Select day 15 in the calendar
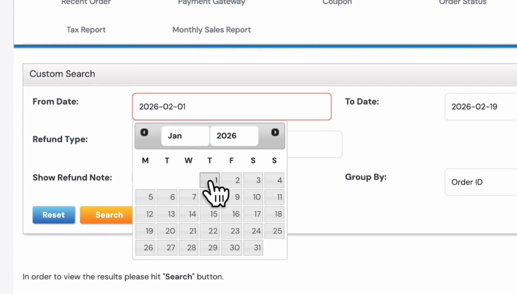 [x=210, y=214]
